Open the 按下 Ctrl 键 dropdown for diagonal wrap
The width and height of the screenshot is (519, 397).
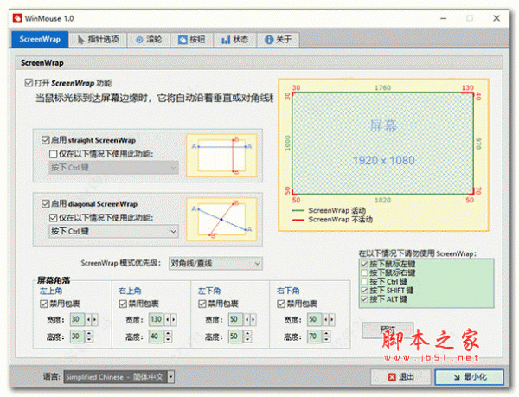coord(114,231)
